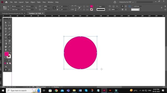
Task: Select the Gradient Swatch tool
Action: (x=6, y=44)
